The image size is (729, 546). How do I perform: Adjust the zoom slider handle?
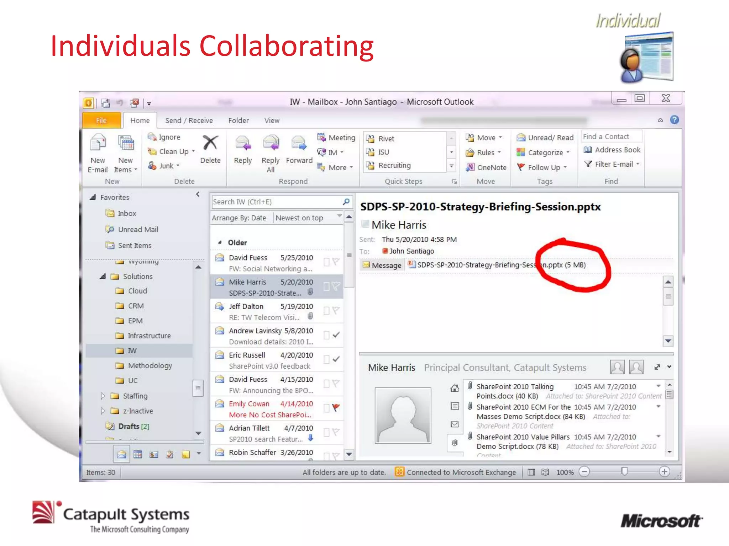pyautogui.click(x=624, y=472)
